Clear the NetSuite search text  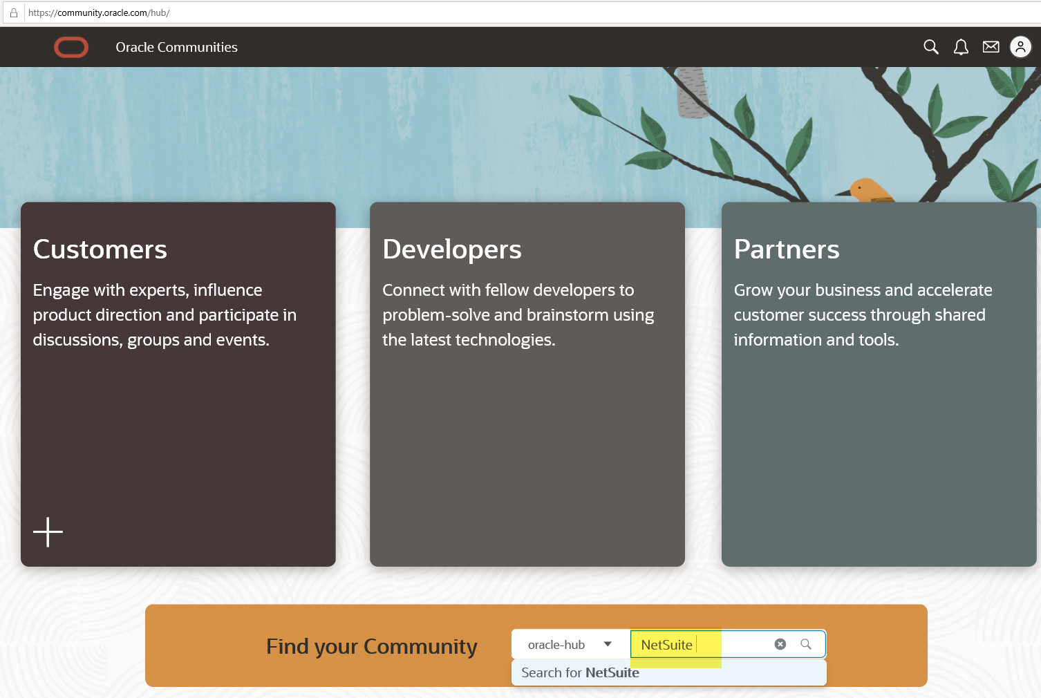[780, 644]
